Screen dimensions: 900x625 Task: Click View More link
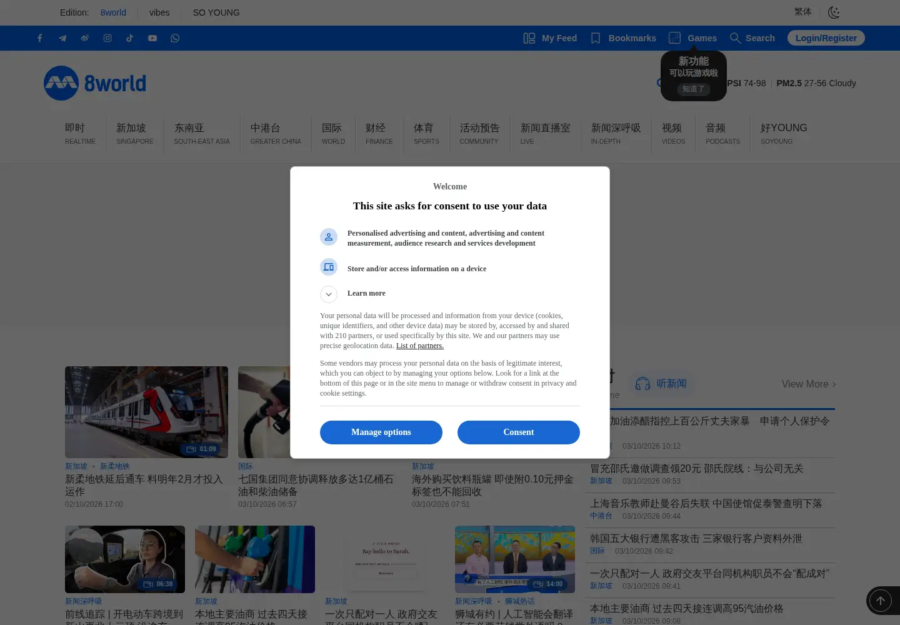809,384
